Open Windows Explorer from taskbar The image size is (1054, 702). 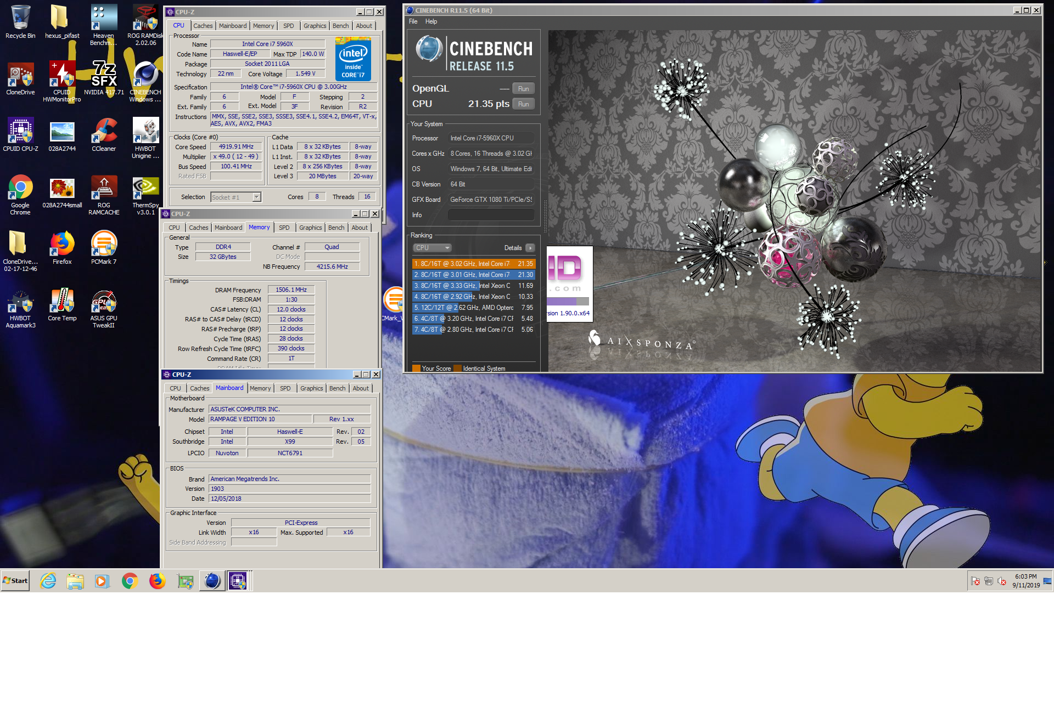point(75,581)
